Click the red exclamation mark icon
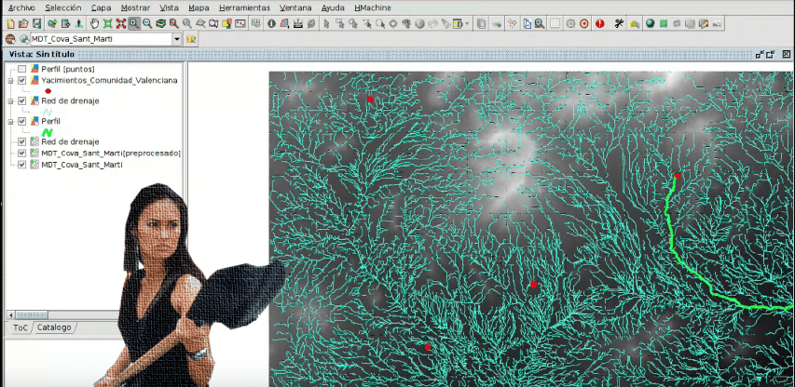The image size is (795, 387). coord(599,22)
